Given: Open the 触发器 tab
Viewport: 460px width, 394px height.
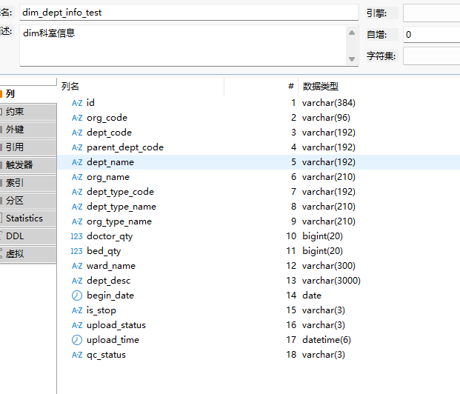Looking at the screenshot, I should (x=27, y=165).
